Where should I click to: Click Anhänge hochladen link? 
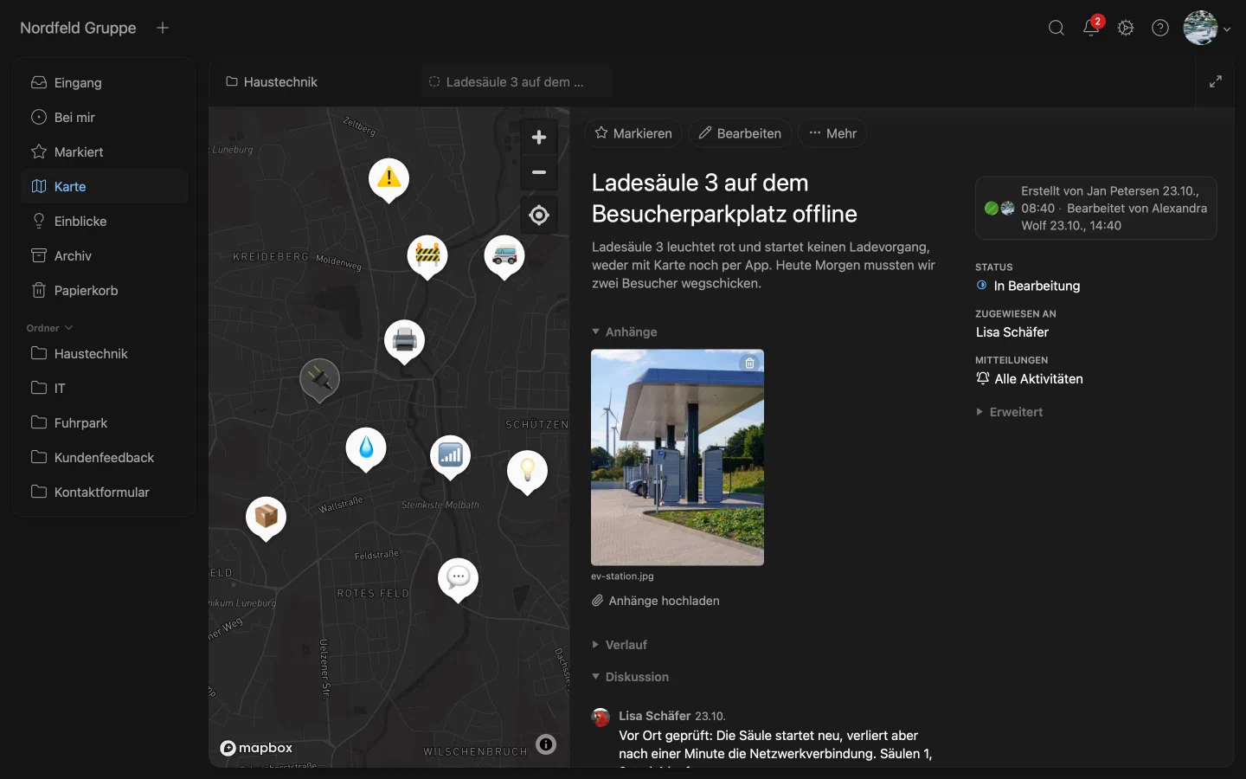point(656,601)
